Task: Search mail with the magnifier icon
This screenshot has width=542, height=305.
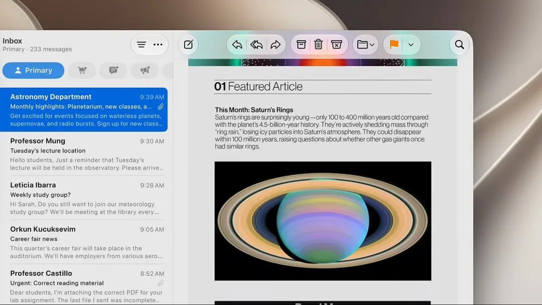Action: (x=459, y=45)
